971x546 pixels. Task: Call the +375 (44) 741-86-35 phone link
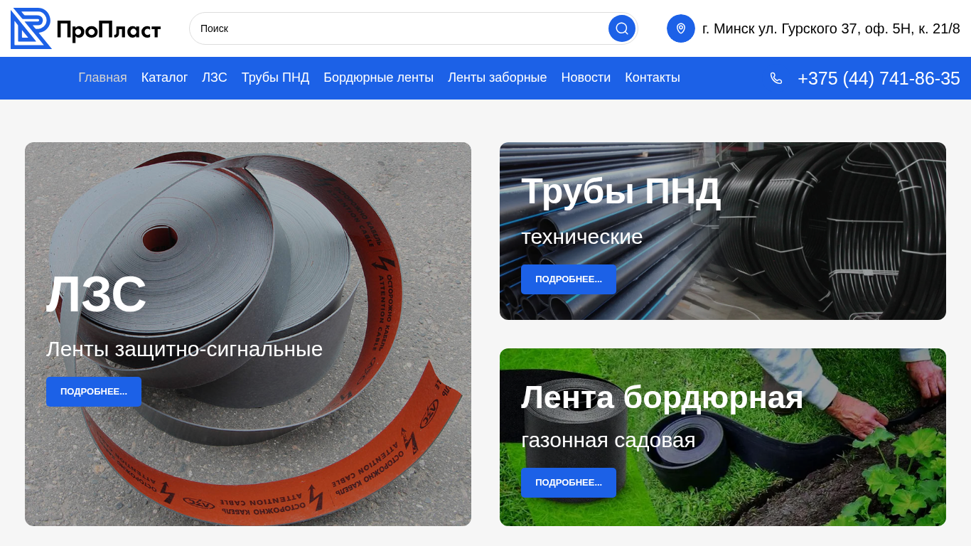coord(878,78)
